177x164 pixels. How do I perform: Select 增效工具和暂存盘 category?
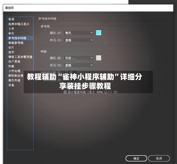[20, 57]
